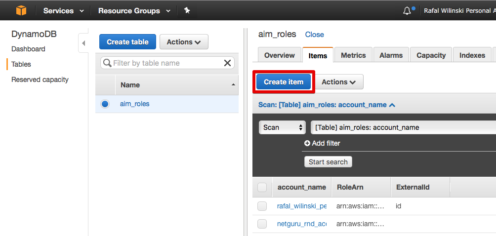
Task: Switch to the Alarms tab
Action: 391,55
